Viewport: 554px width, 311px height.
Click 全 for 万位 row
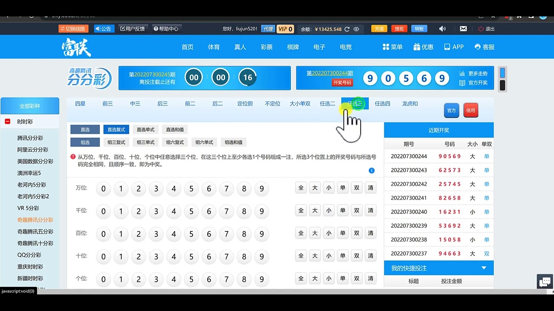click(x=301, y=187)
